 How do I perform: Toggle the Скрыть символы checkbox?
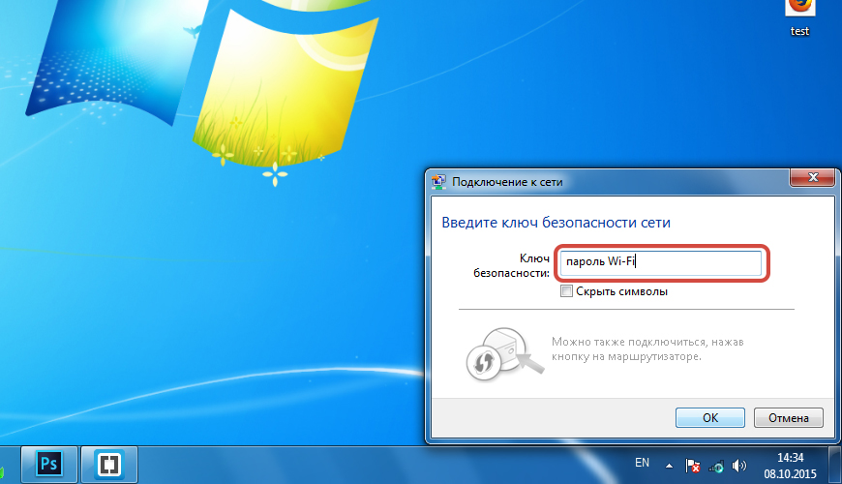point(566,291)
